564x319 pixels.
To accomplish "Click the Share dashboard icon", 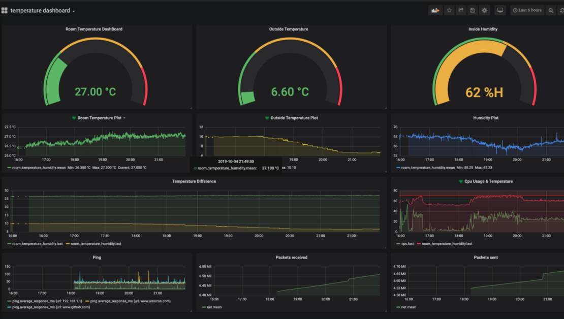I will click(x=461, y=11).
